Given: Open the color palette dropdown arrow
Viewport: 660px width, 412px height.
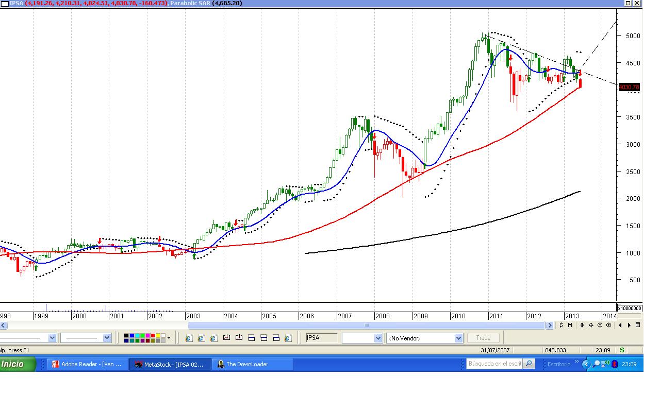Looking at the screenshot, I should (x=169, y=338).
